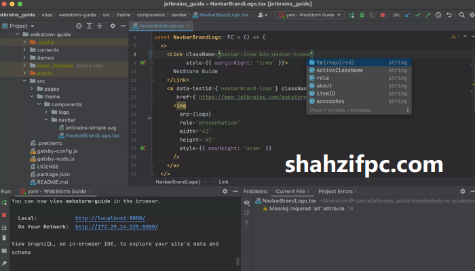Viewport: 475px width, 271px height.
Task: Collapse the src folder
Action: click(x=24, y=81)
